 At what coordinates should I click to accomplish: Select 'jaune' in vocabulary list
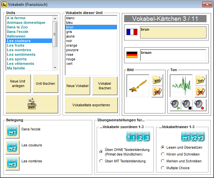[x=70, y=37]
